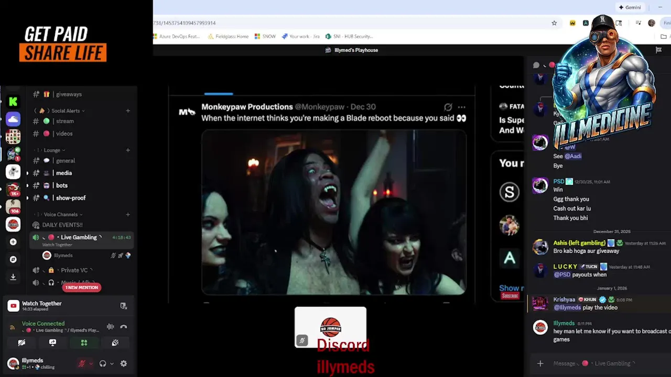671x377 pixels.
Task: Open the show-proof channel
Action: (71, 198)
